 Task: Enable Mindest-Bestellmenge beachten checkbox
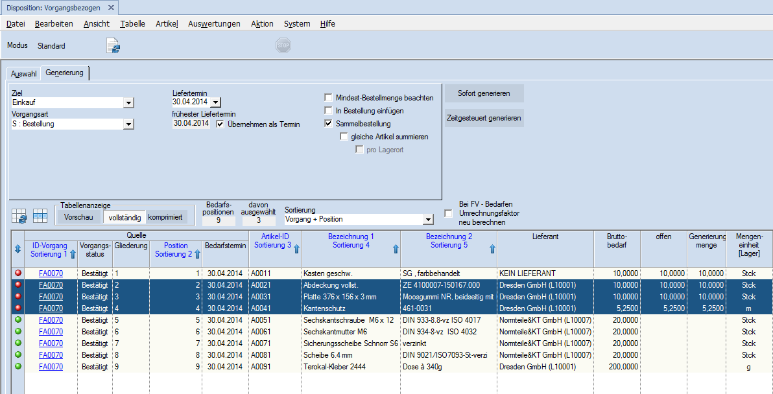click(329, 98)
